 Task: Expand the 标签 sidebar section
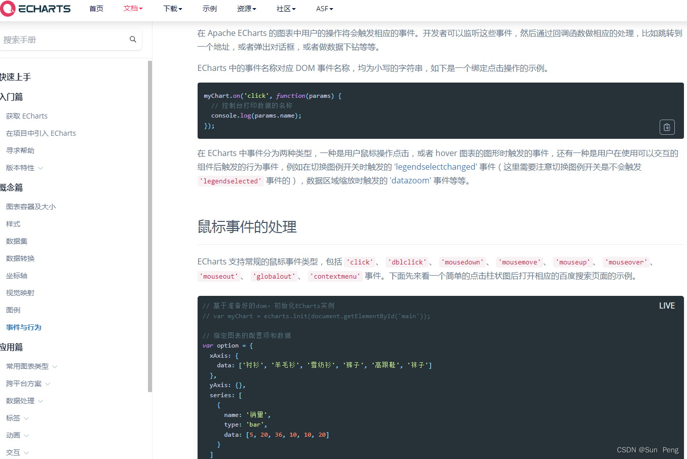point(17,418)
